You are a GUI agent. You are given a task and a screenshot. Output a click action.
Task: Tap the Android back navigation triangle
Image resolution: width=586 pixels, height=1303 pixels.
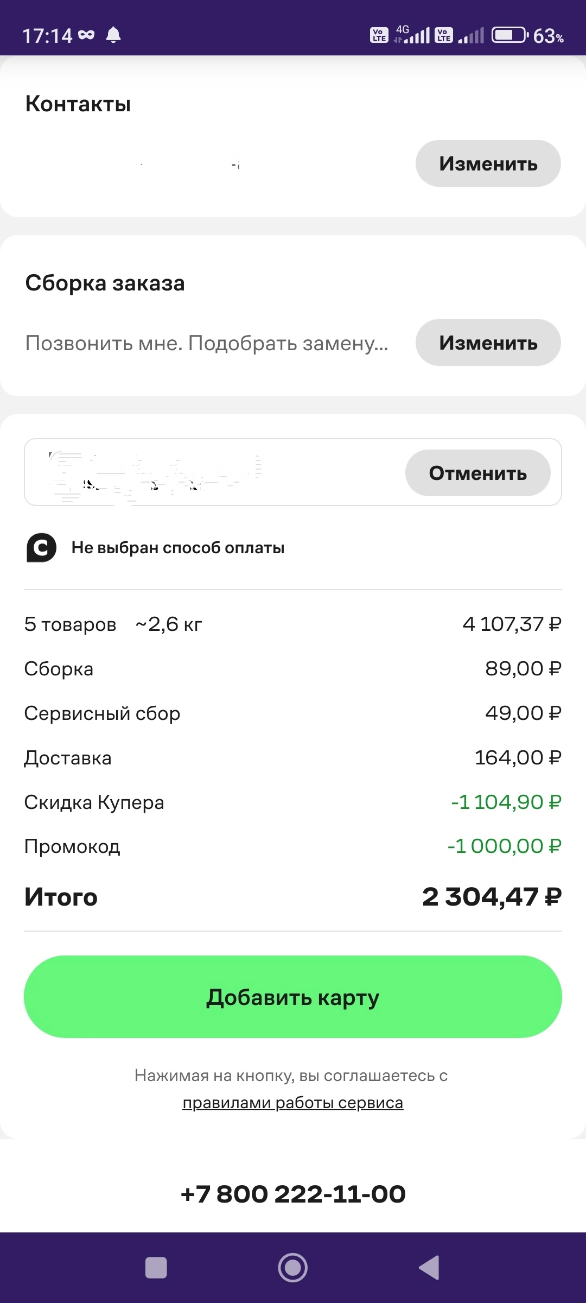(429, 1268)
